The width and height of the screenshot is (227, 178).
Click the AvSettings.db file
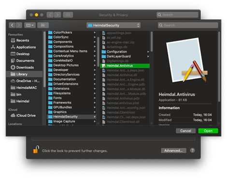point(125,47)
